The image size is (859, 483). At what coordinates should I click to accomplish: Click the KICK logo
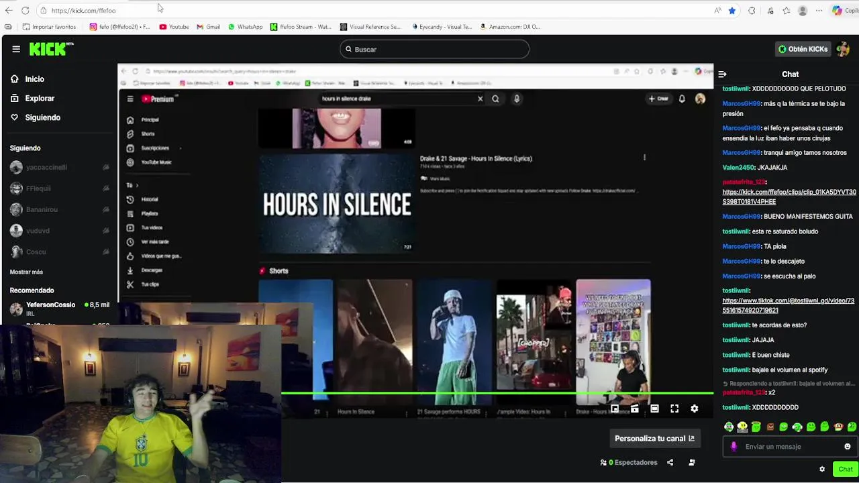(x=52, y=49)
